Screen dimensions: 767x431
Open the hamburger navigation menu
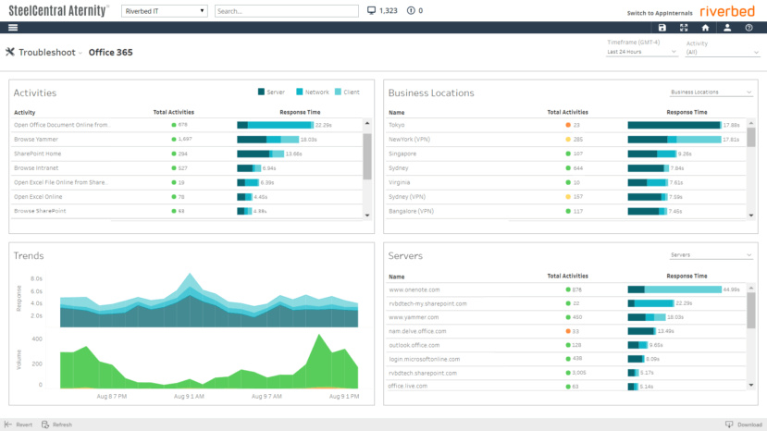click(13, 28)
